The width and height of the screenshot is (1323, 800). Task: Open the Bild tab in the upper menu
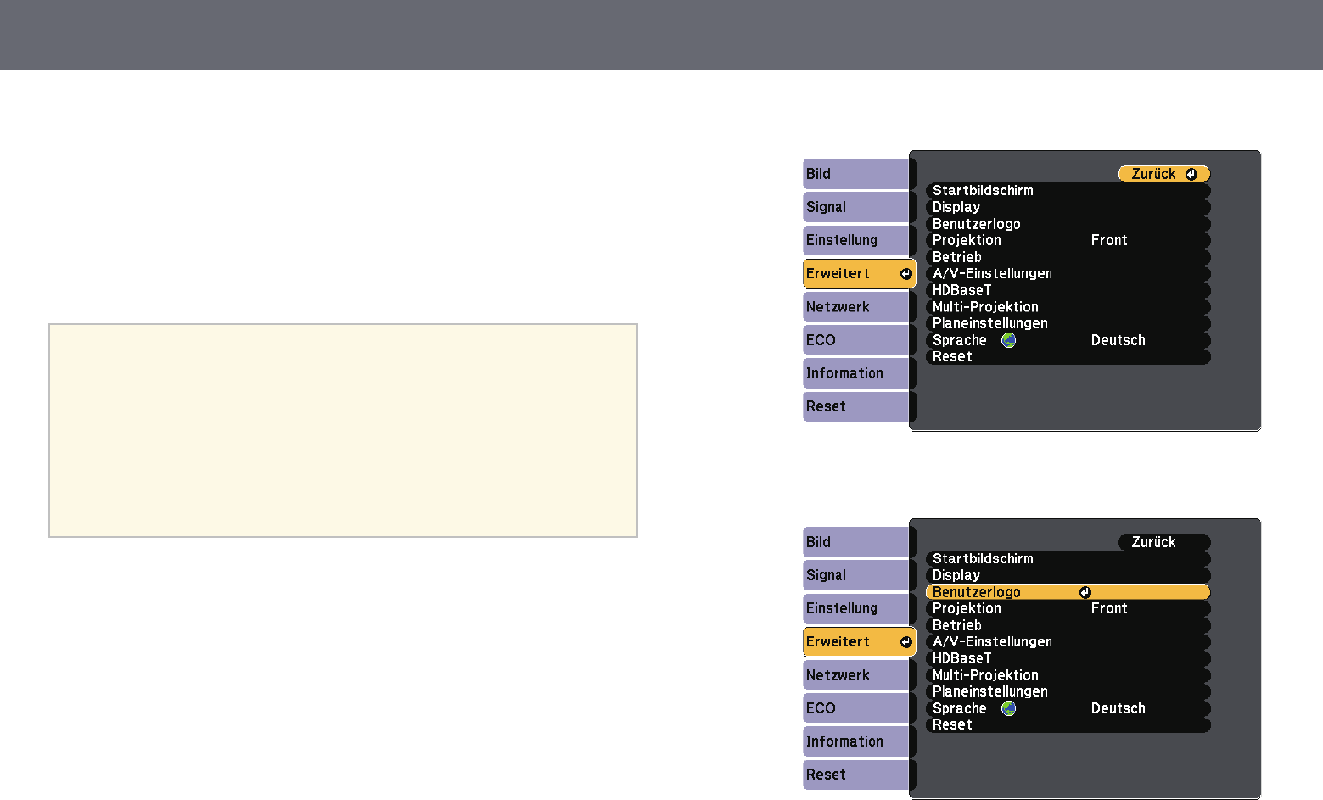(855, 174)
